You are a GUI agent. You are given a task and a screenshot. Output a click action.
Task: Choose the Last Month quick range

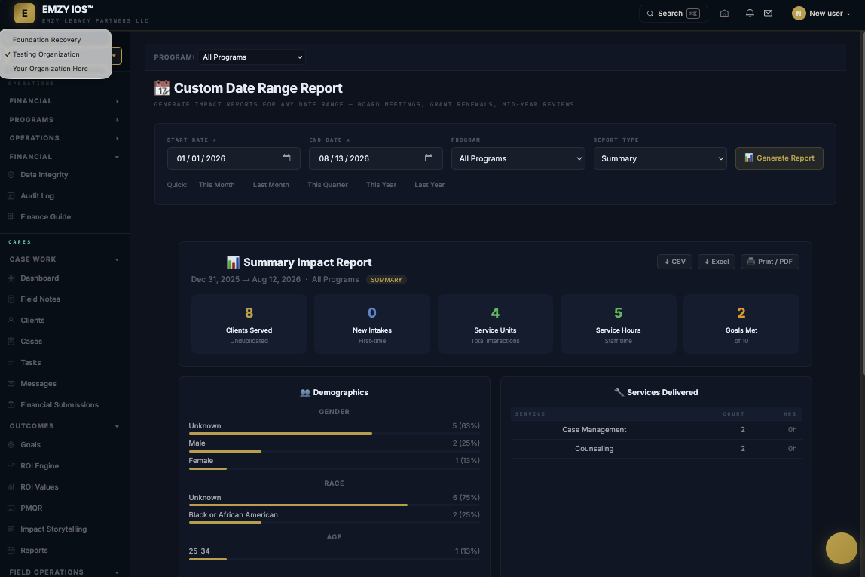(x=271, y=185)
